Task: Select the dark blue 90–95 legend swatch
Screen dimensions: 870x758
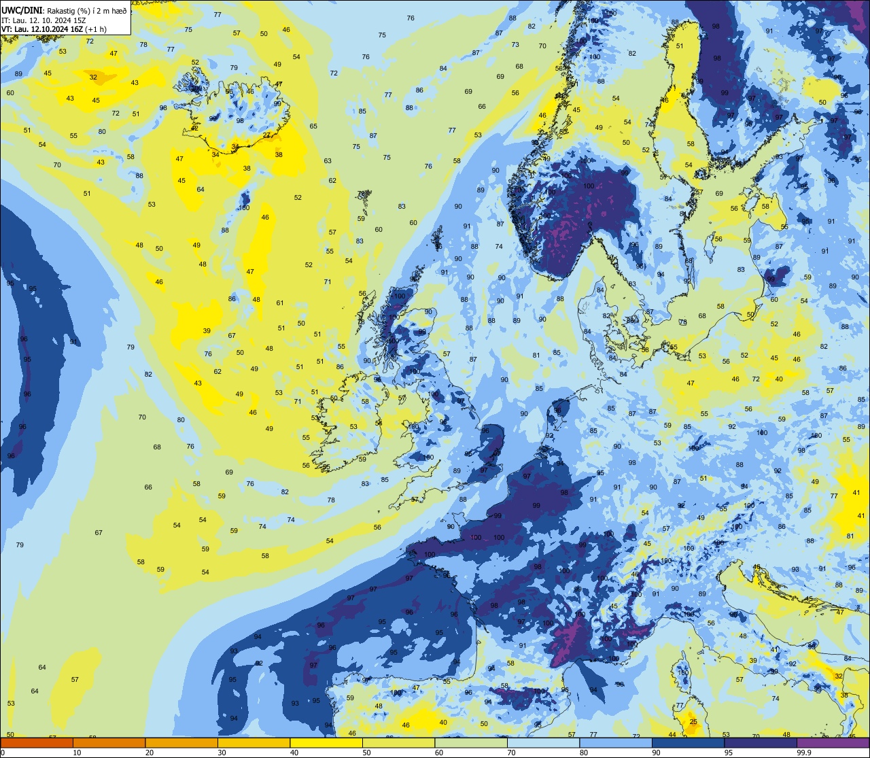Action: 688,742
